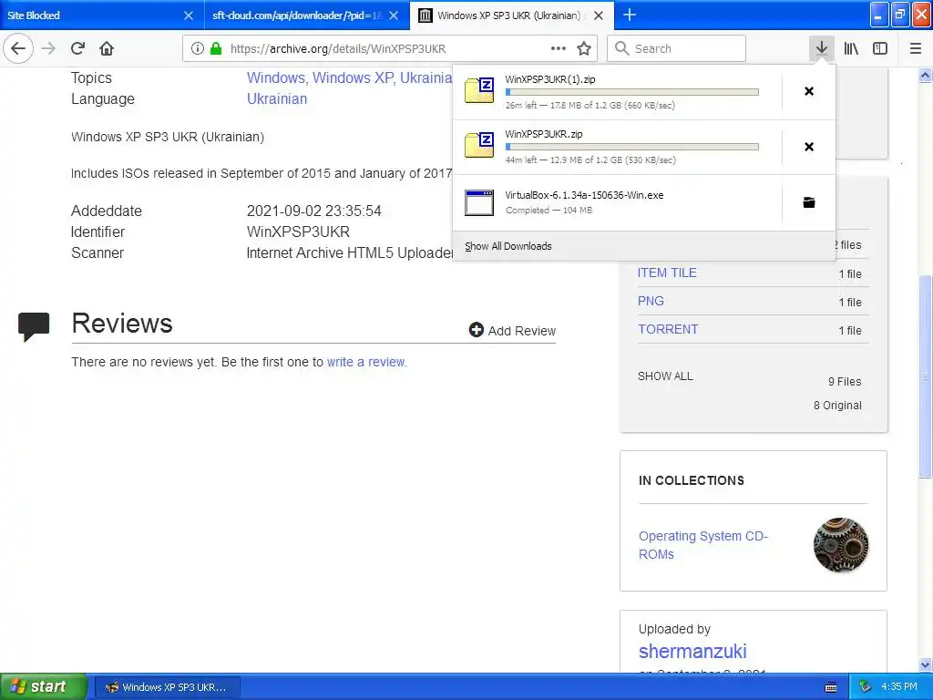Open the Ukrainian language link

(x=277, y=98)
